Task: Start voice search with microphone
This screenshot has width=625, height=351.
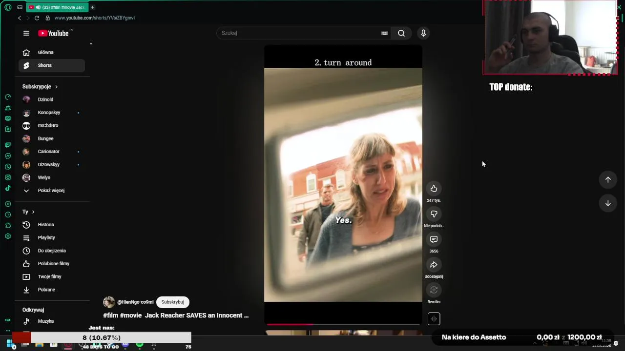Action: click(x=423, y=33)
